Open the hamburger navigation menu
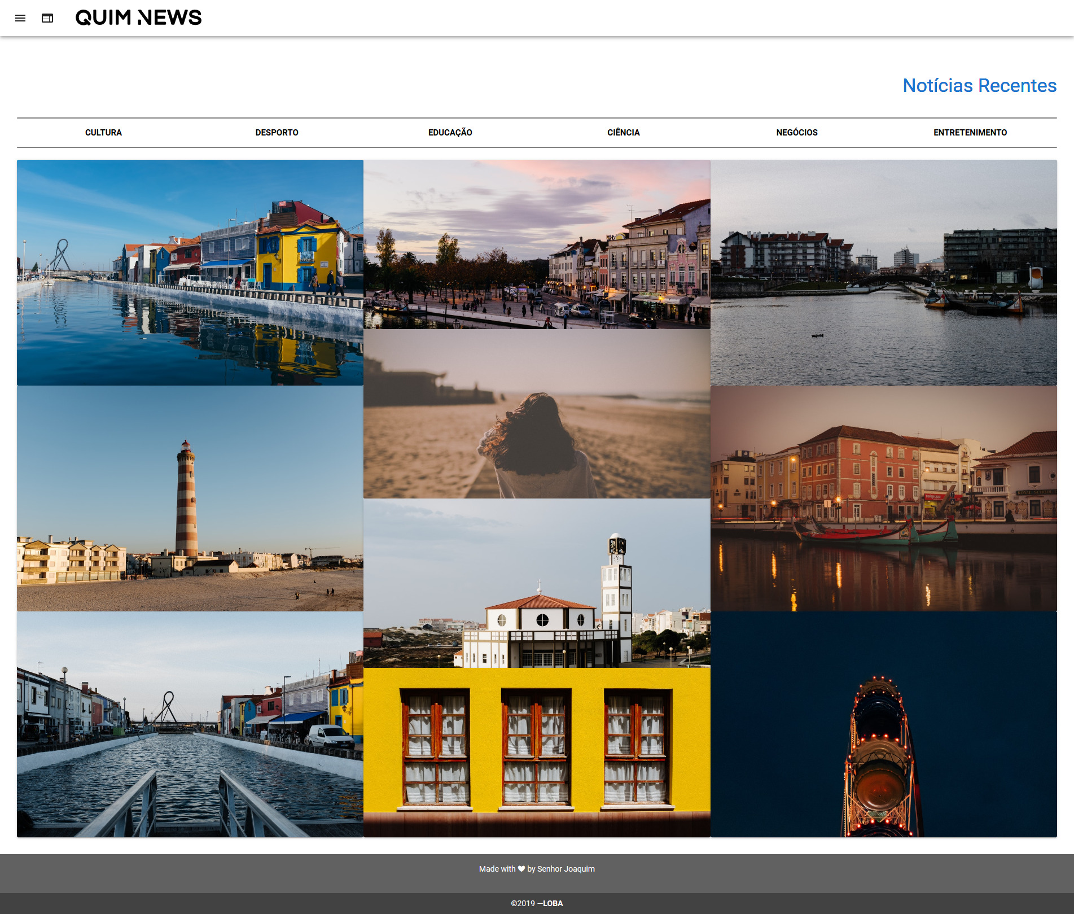The width and height of the screenshot is (1074, 914). tap(20, 18)
